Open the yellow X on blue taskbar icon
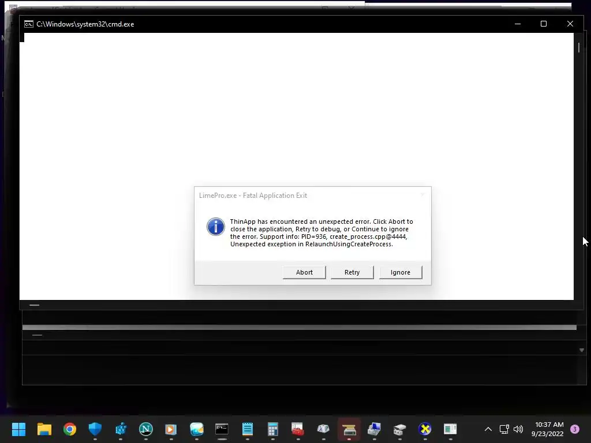 [x=425, y=429]
